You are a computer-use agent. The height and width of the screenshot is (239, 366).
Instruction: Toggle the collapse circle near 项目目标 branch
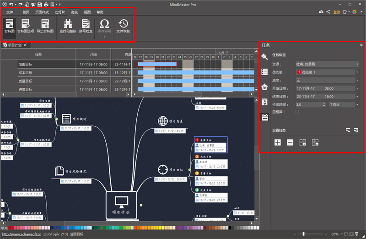189,170
